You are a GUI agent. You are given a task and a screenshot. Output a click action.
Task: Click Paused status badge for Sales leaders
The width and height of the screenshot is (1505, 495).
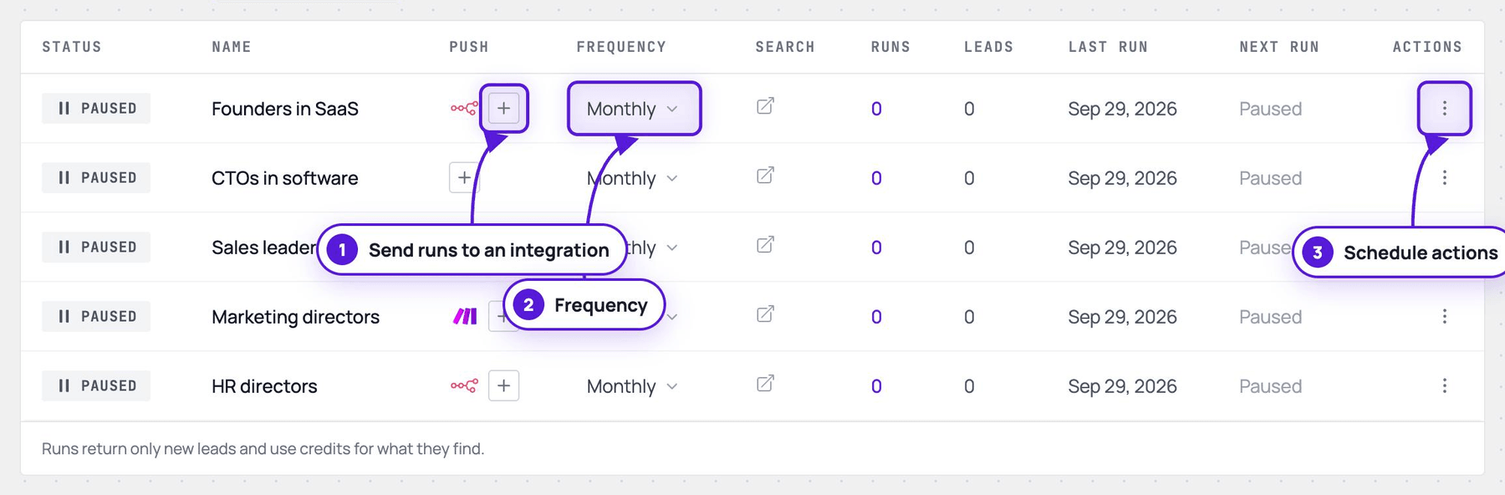96,247
